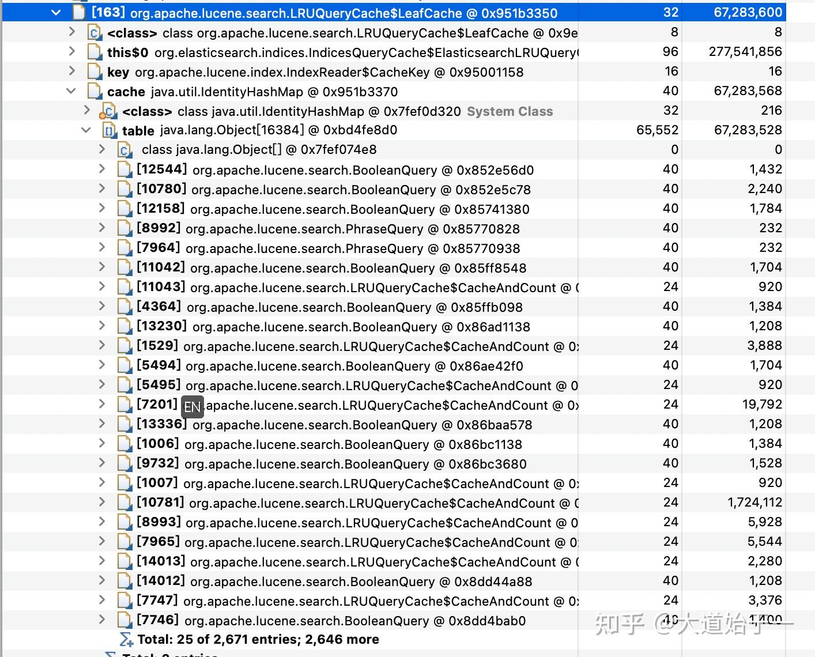Click the object icon for [11043] CacheAndCount

(x=124, y=288)
